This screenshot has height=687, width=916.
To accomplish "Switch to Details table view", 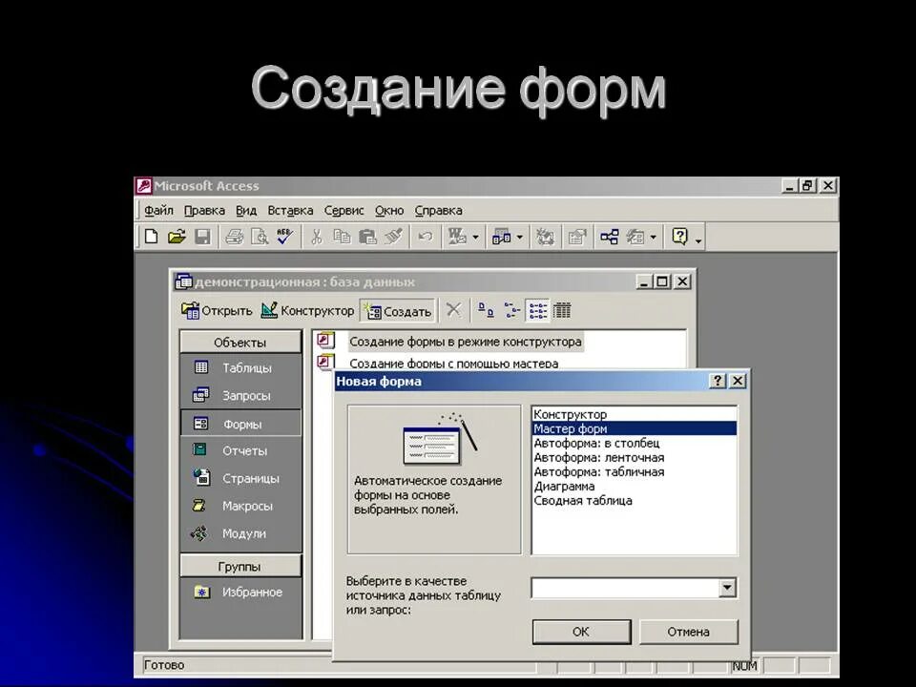I will pyautogui.click(x=562, y=310).
